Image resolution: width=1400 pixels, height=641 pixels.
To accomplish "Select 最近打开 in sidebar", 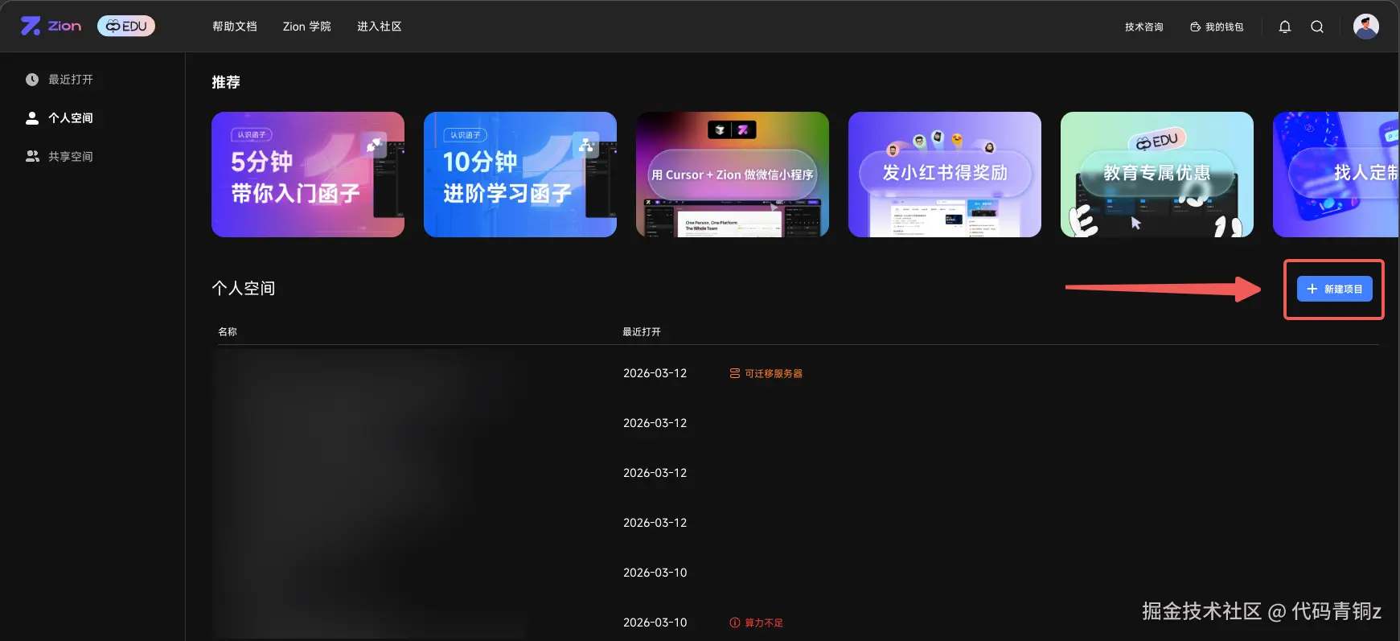I will click(x=60, y=80).
